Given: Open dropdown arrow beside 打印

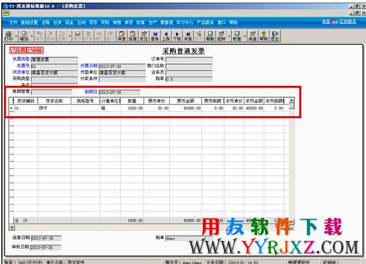Looking at the screenshot, I should (x=16, y=36).
